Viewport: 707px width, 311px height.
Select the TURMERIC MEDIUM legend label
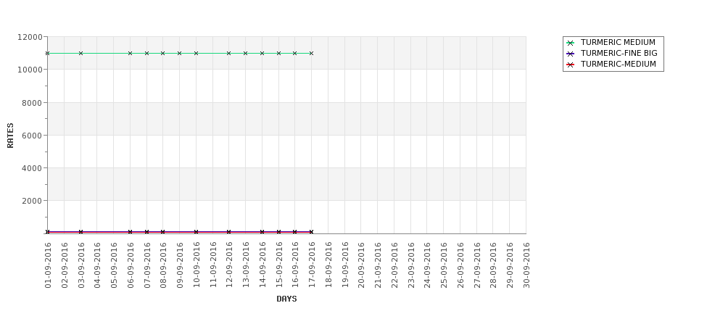618,42
